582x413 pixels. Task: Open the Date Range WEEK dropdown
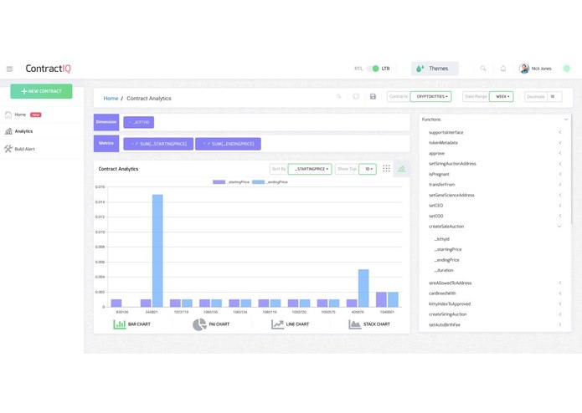[x=502, y=96]
